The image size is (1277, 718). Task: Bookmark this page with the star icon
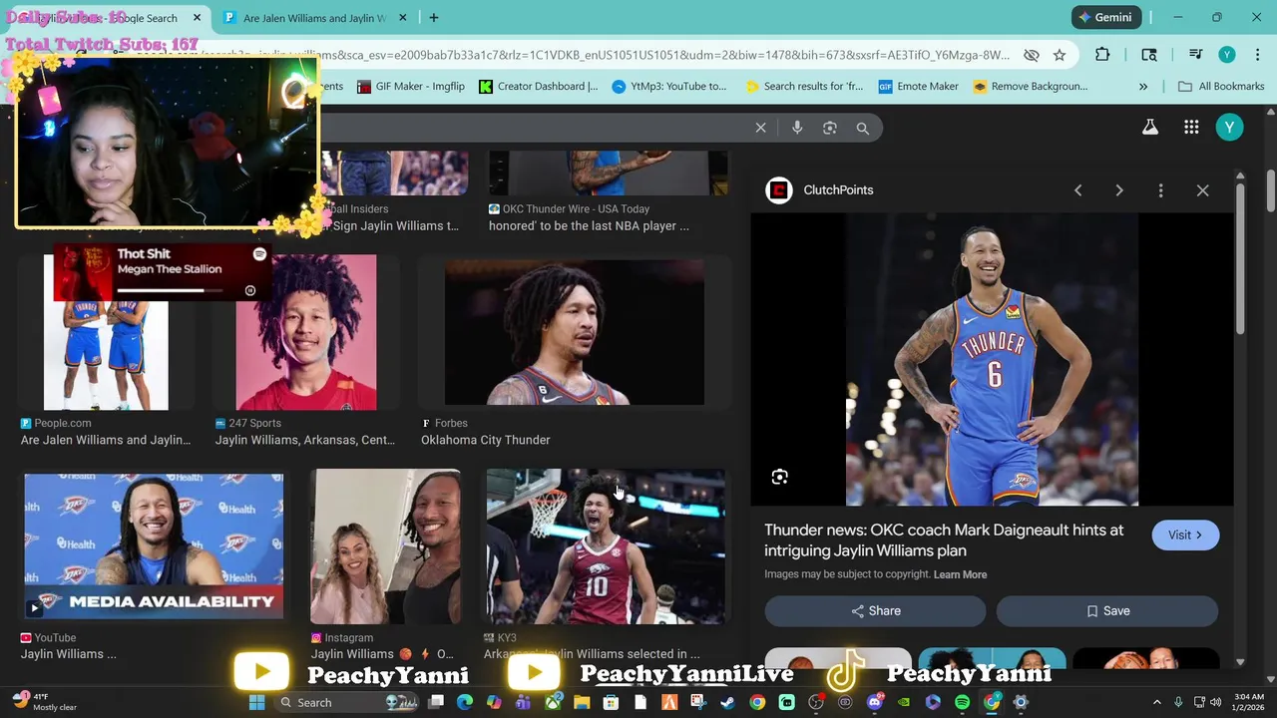(1060, 55)
